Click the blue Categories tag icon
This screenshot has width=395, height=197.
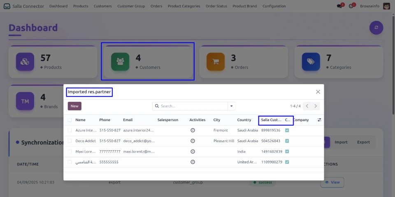(311, 62)
